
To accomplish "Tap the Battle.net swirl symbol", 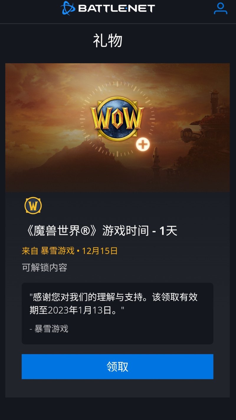I will click(68, 8).
